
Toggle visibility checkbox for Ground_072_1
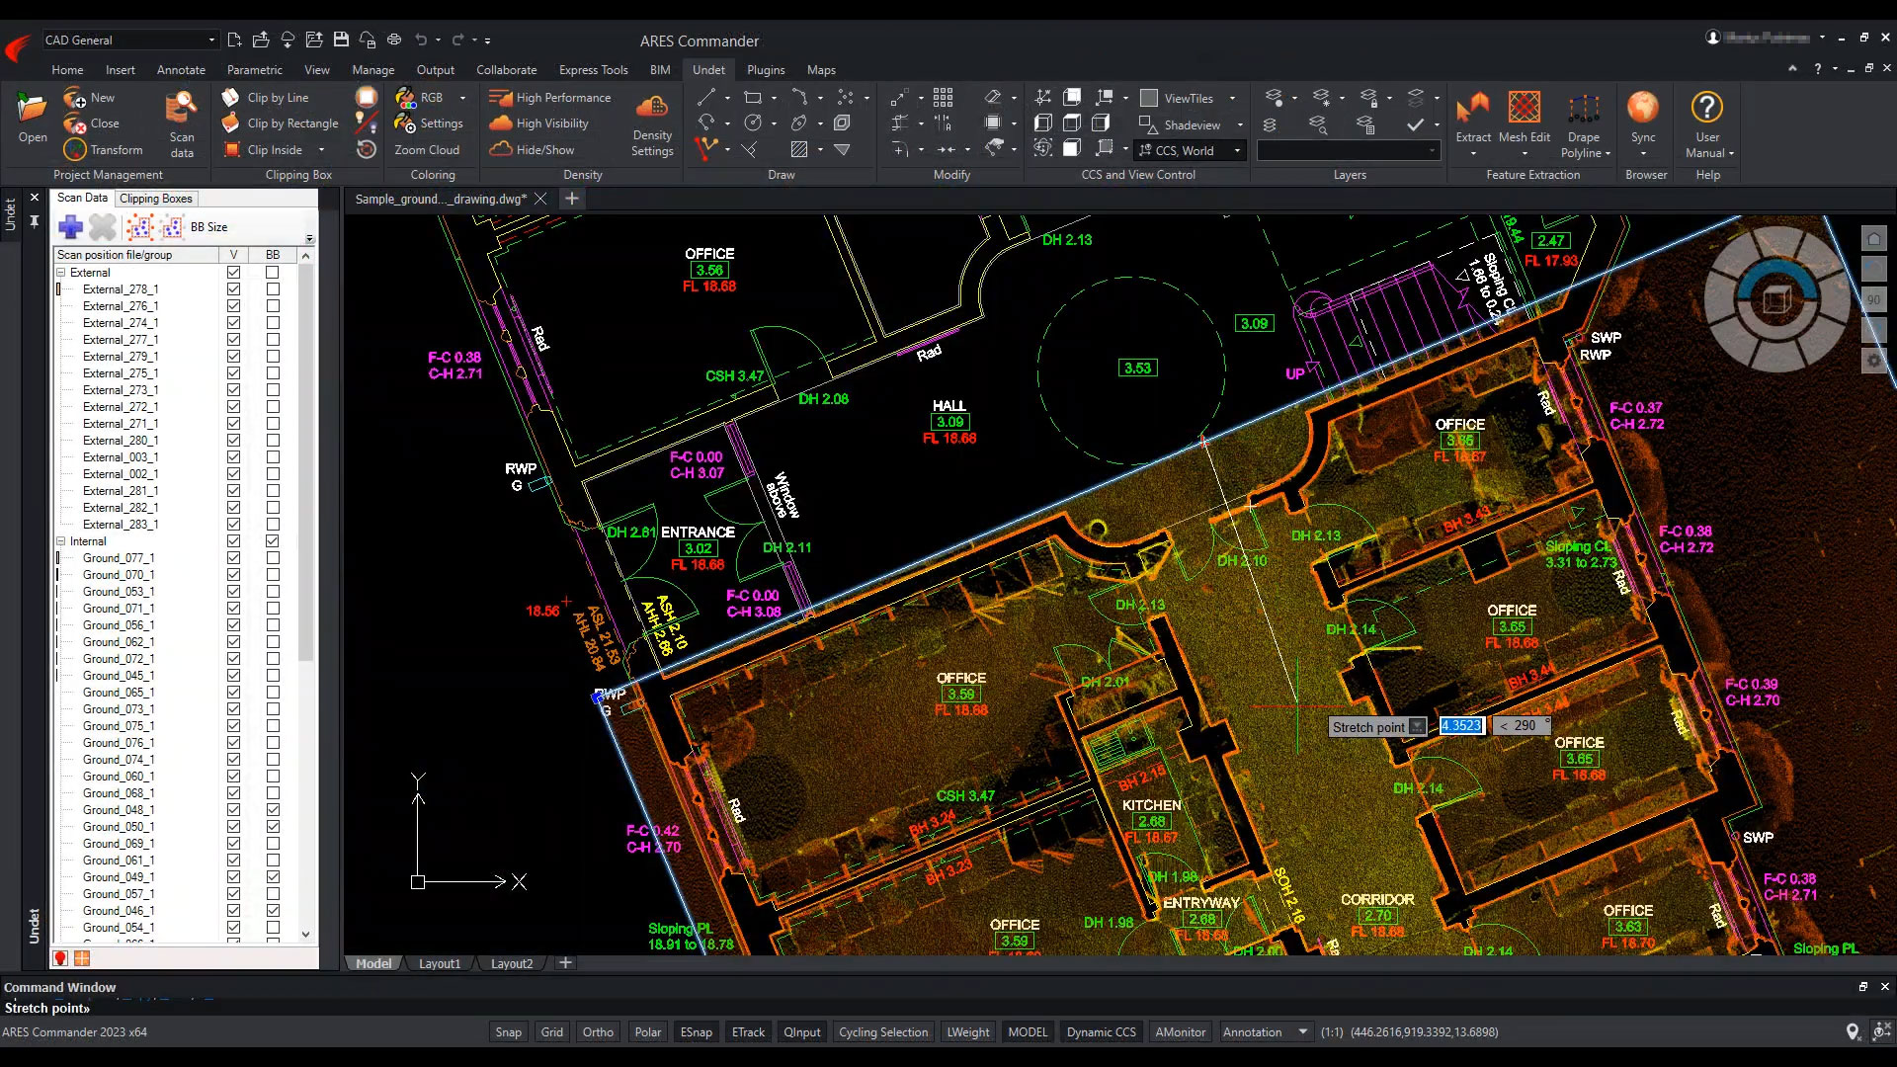click(233, 659)
